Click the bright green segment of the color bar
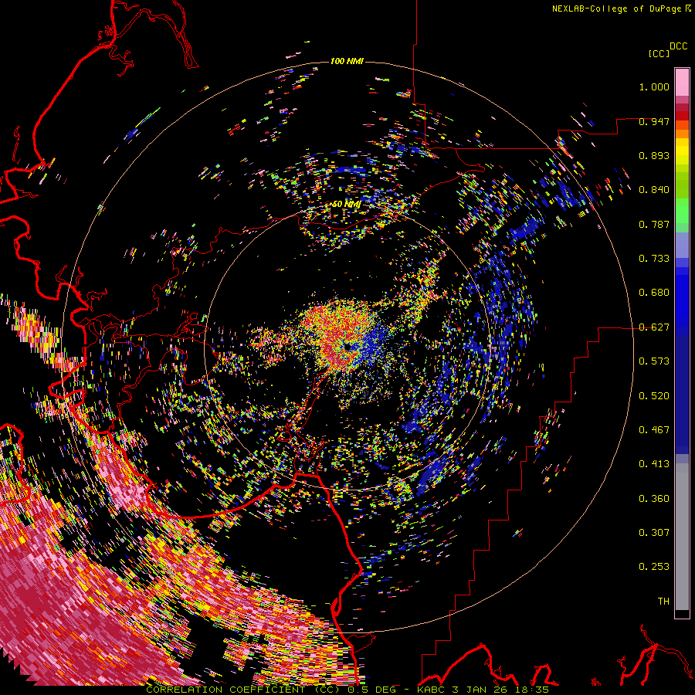 (x=682, y=211)
